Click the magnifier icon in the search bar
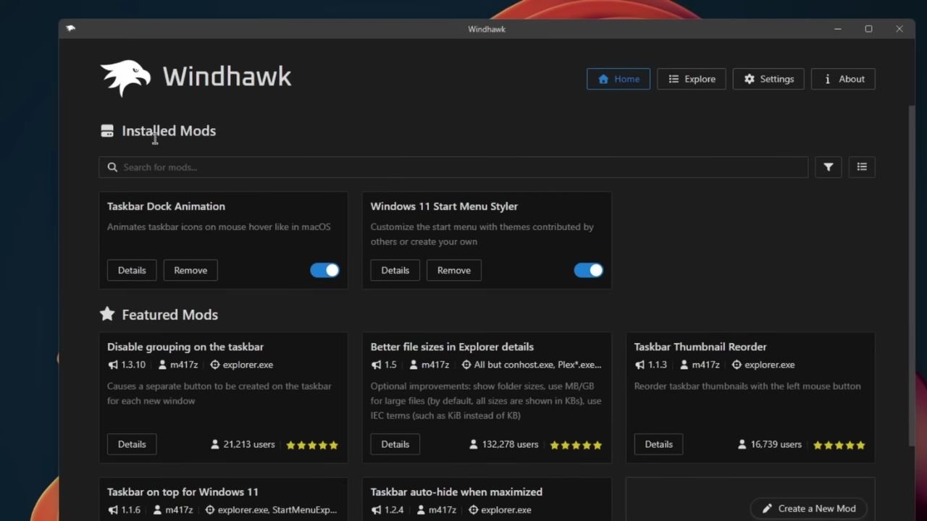The width and height of the screenshot is (927, 521). 112,167
